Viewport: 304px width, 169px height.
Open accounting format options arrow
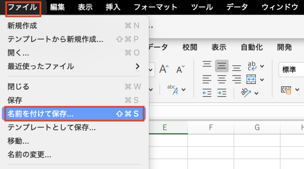[x=297, y=89]
